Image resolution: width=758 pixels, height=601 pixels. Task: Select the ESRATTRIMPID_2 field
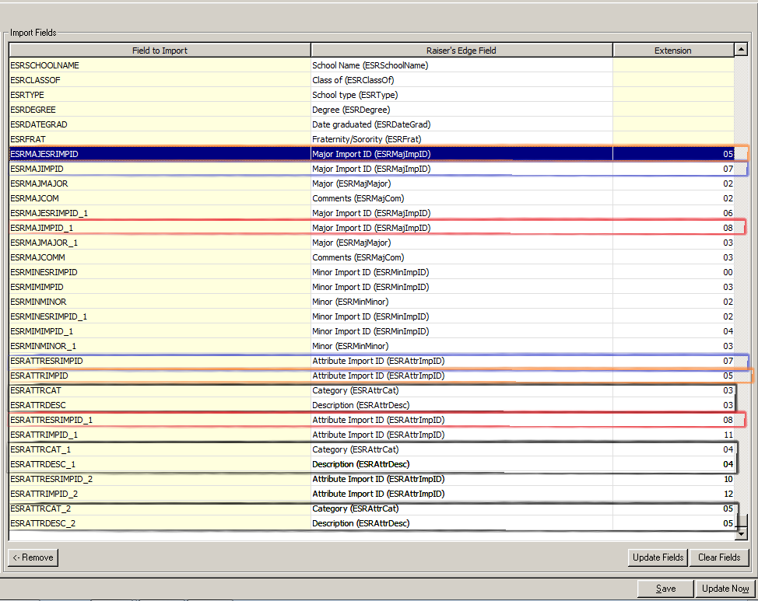tap(160, 494)
